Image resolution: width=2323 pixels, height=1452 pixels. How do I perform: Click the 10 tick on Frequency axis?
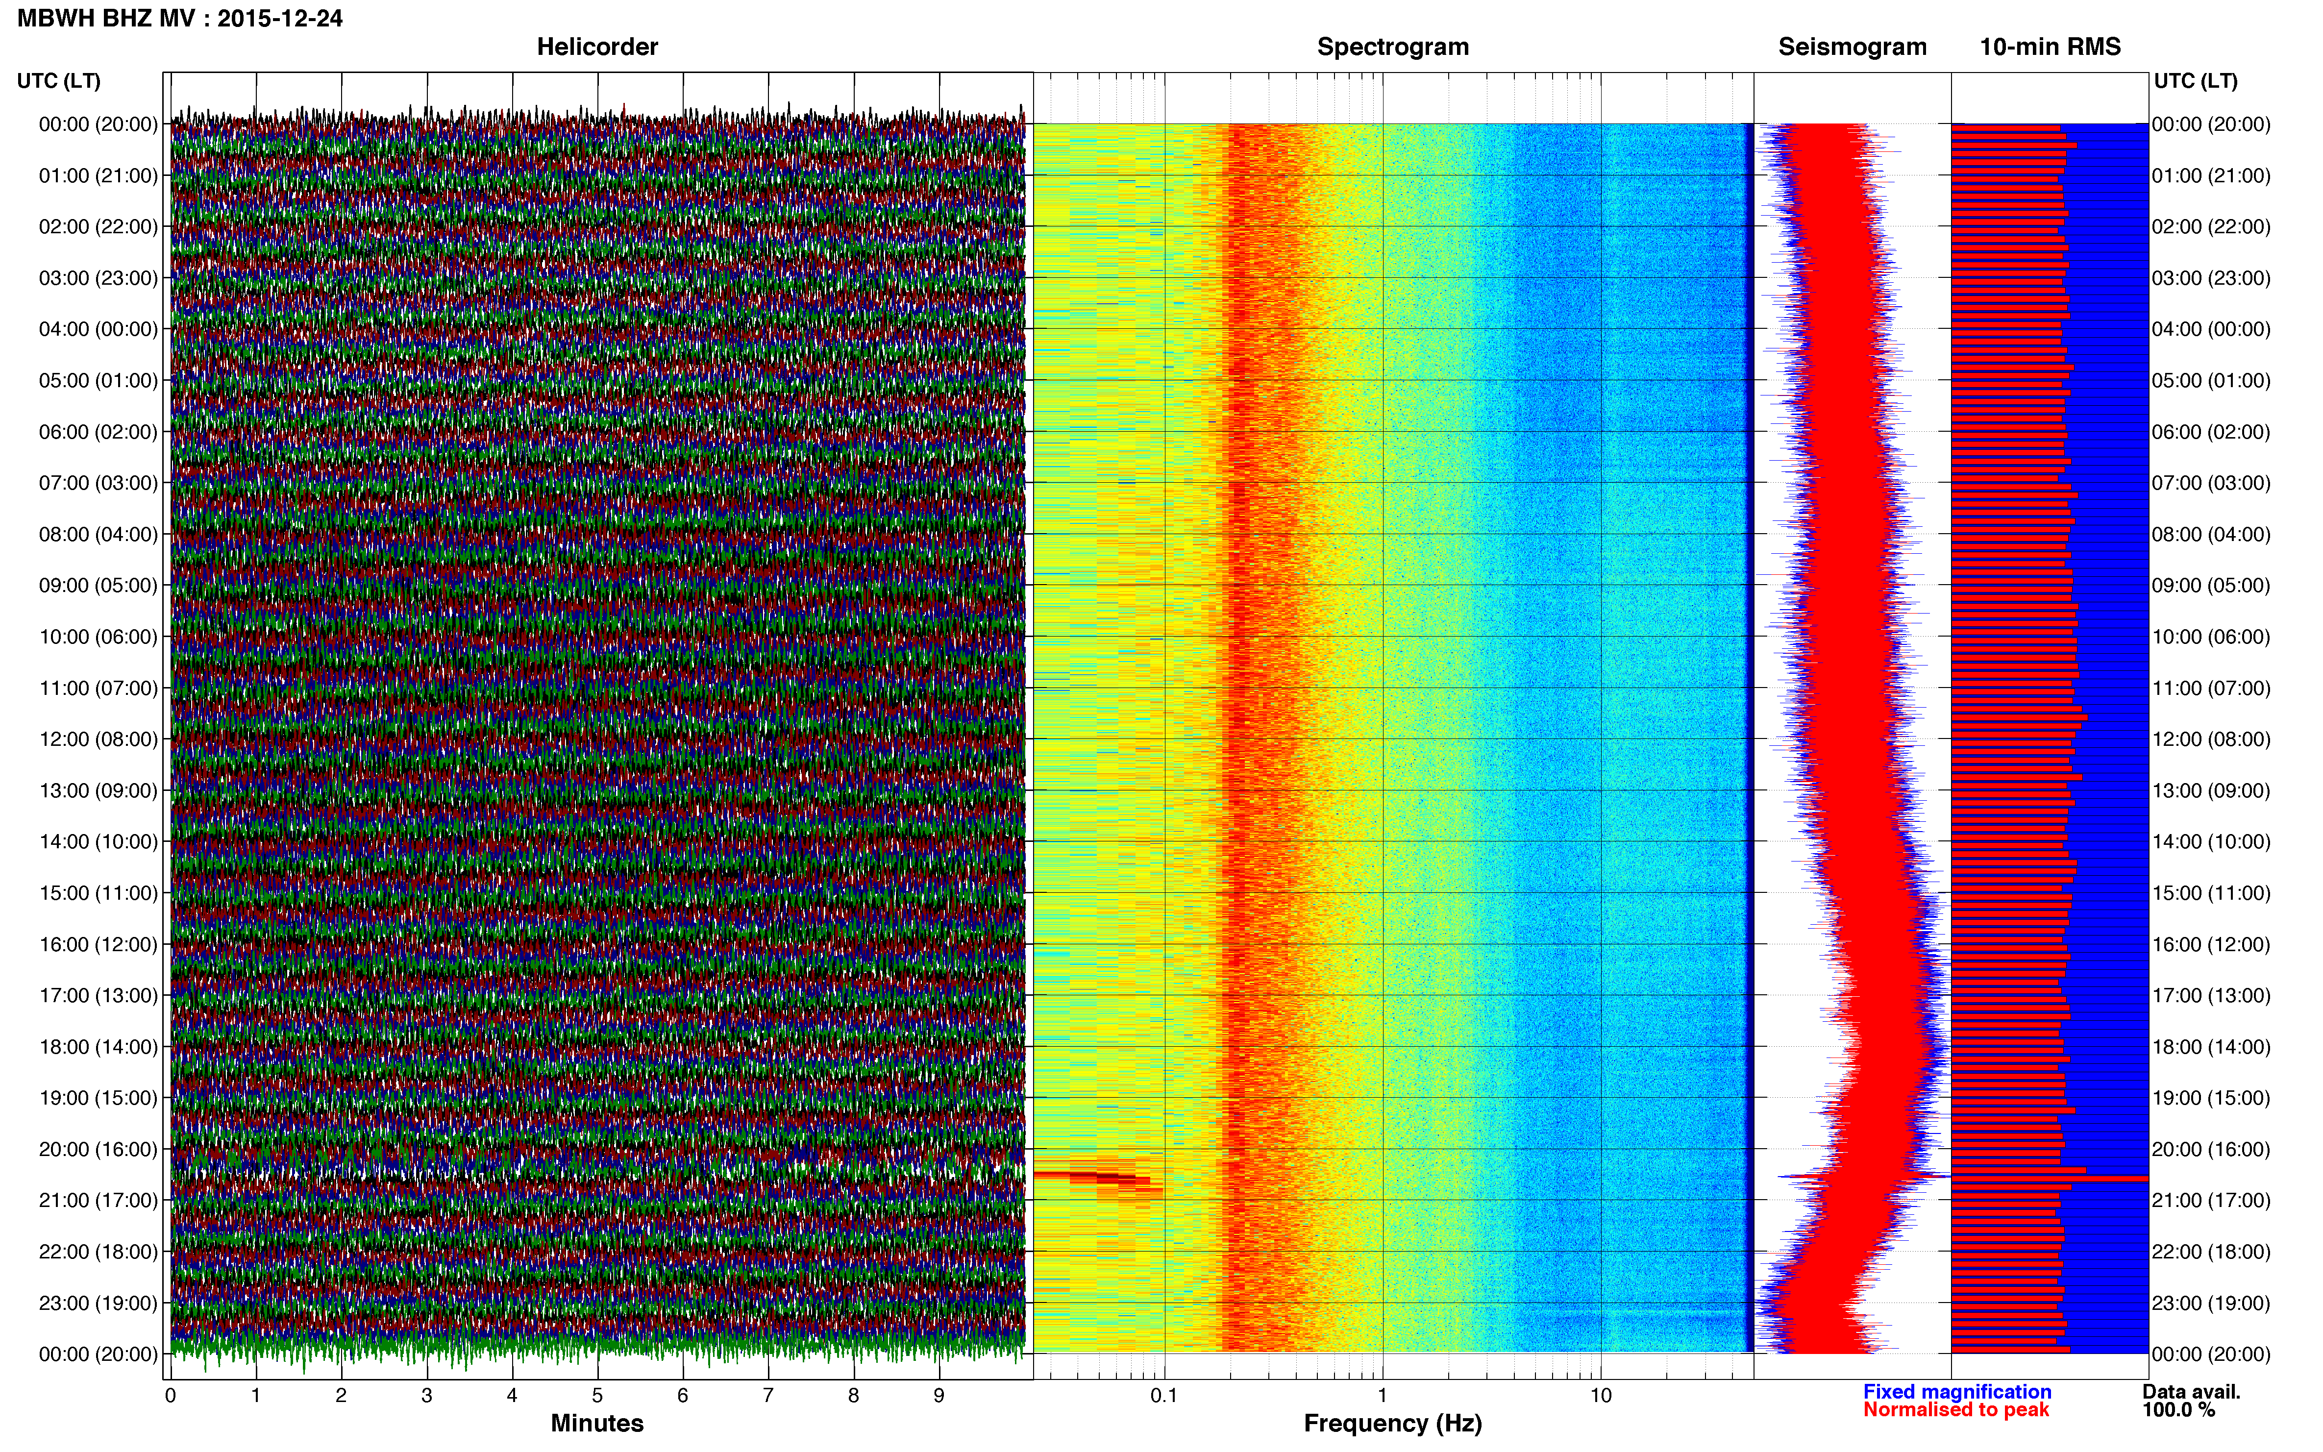pos(1601,1395)
